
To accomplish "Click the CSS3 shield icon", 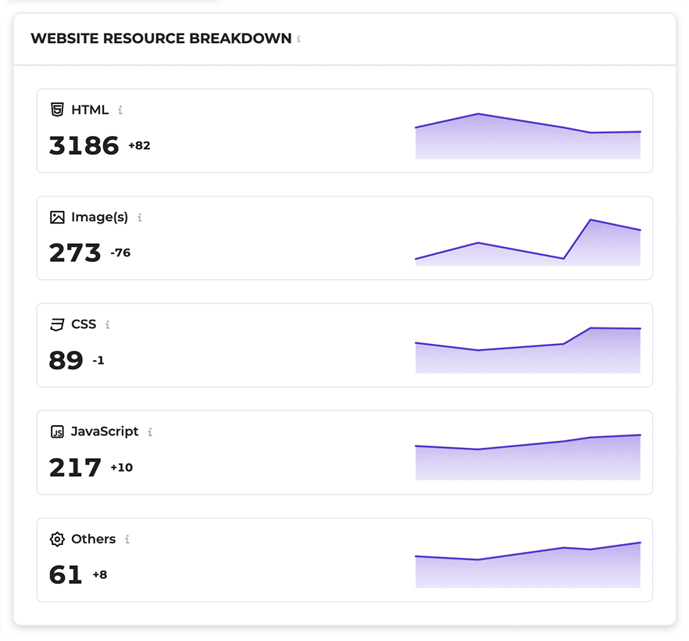I will pos(57,324).
